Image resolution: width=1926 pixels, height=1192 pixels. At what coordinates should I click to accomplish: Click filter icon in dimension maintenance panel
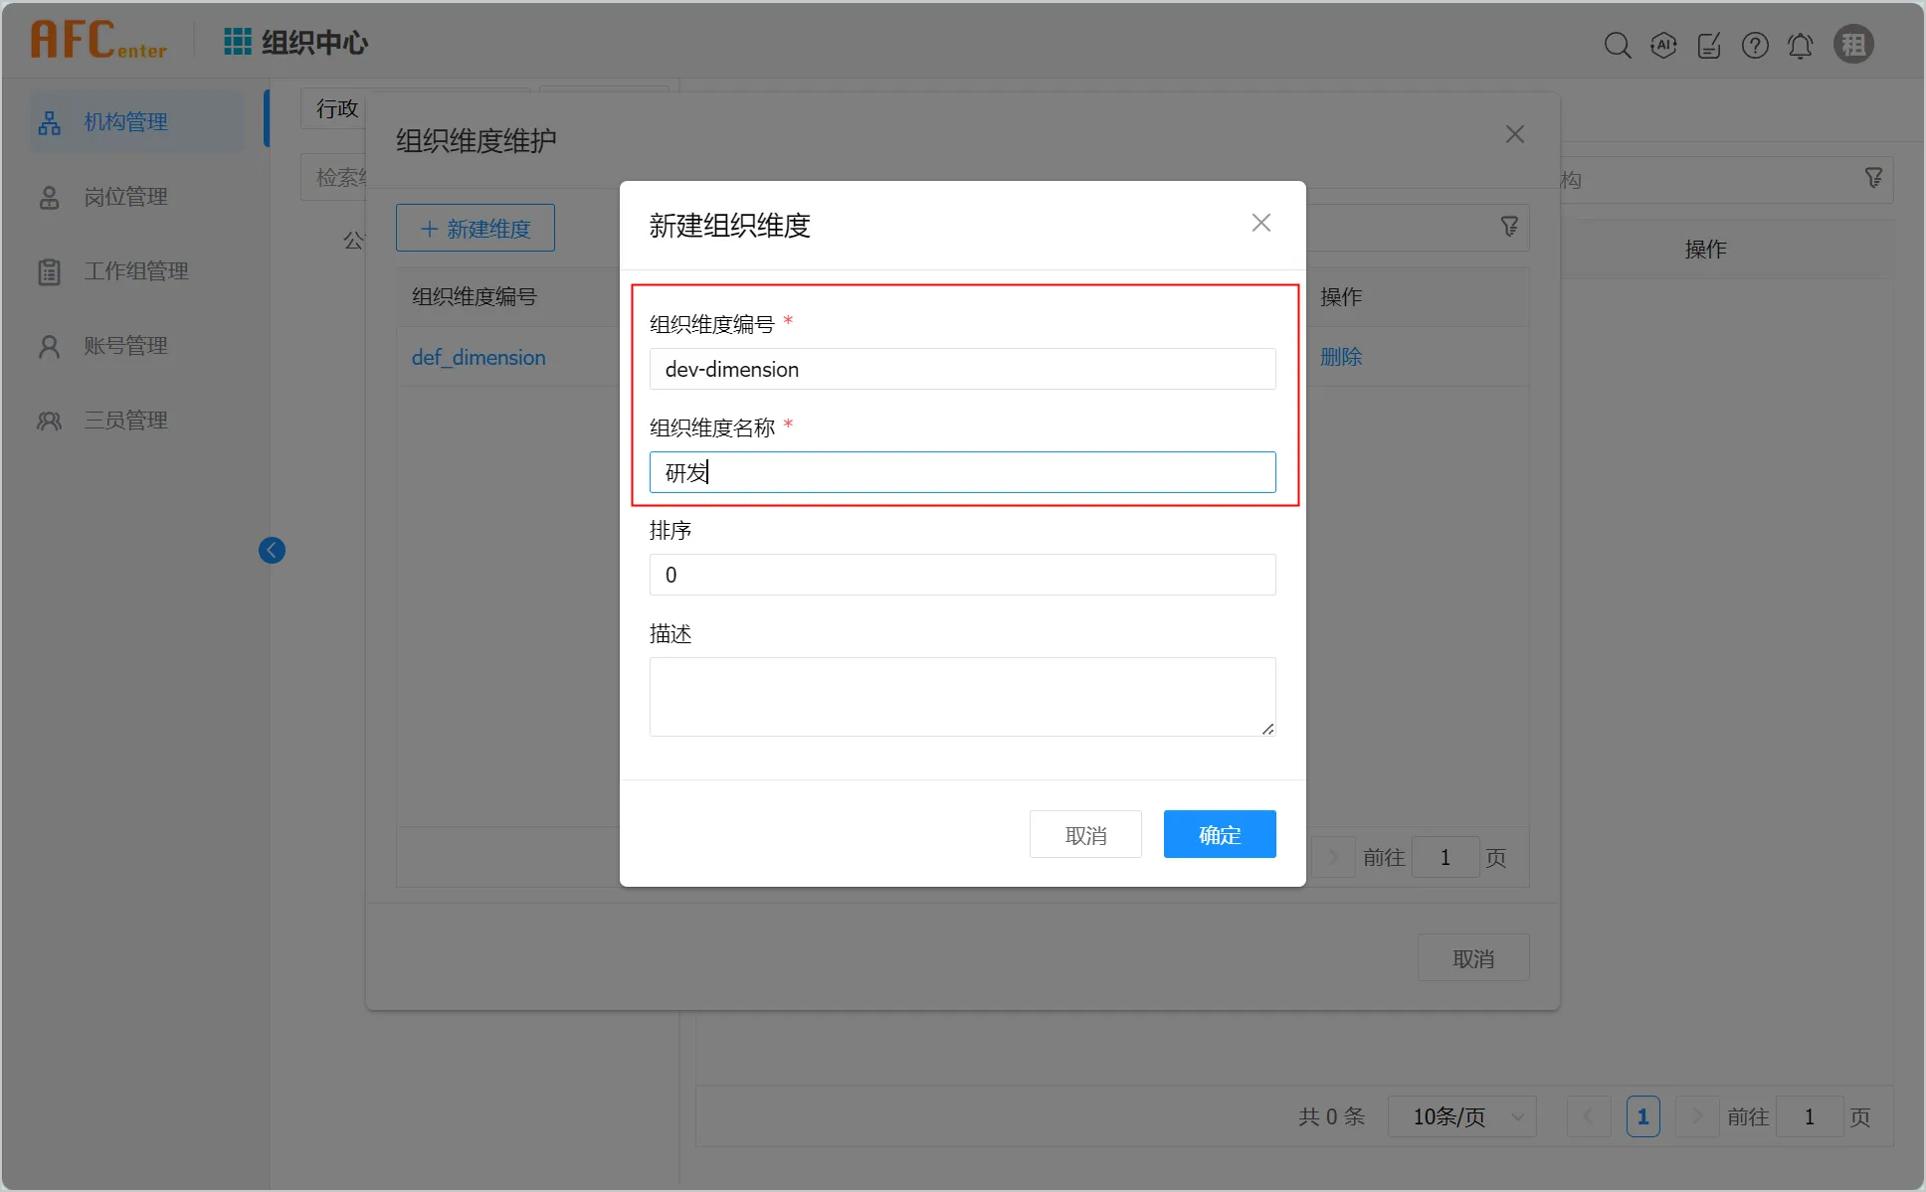tap(1509, 227)
